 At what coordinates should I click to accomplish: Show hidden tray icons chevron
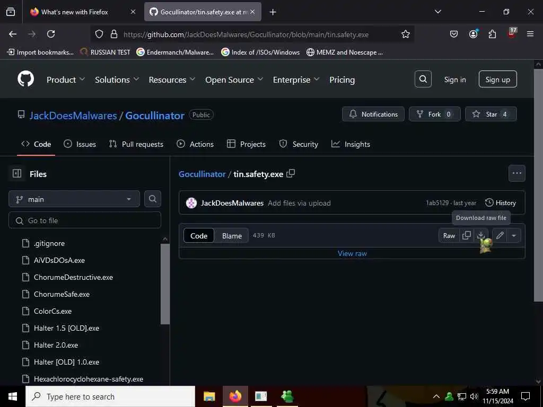[x=436, y=396]
